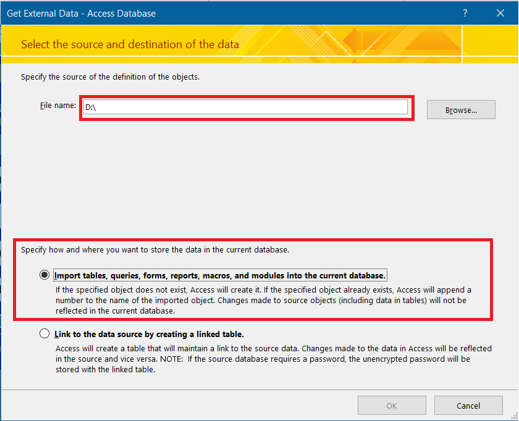519x421 pixels.
Task: Click the question mark Help icon
Action: [x=465, y=13]
